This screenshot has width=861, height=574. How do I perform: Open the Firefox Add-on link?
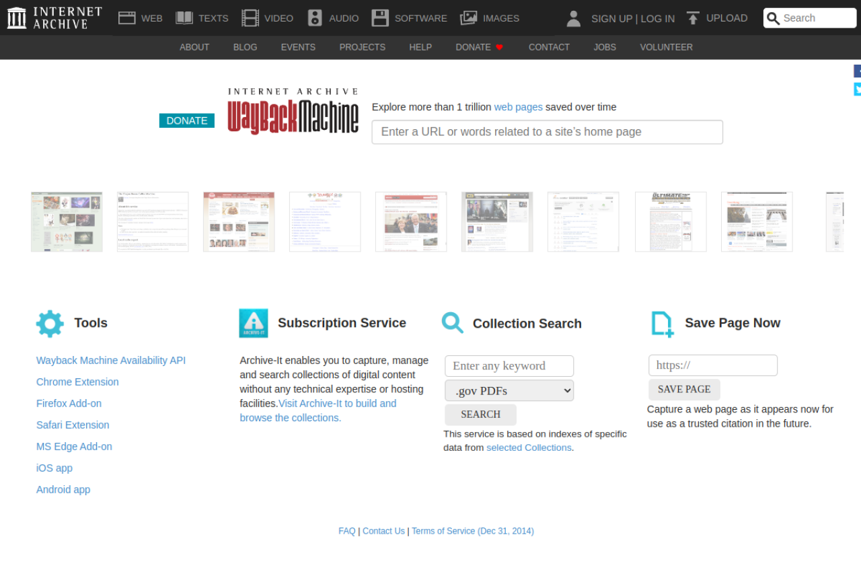69,404
